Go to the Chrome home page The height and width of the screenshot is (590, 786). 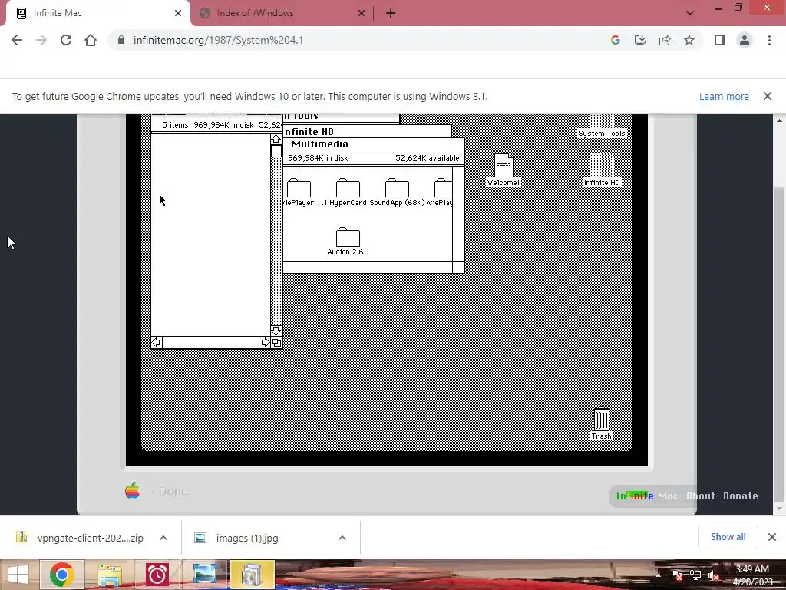point(91,40)
